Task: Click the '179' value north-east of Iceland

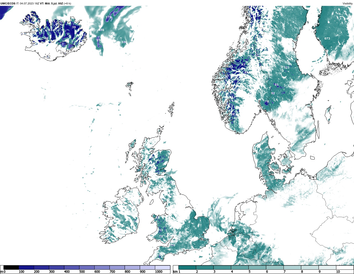Action: 108,17
